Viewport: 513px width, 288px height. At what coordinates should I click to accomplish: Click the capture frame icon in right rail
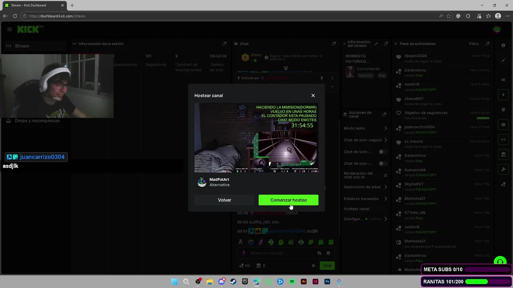point(503,80)
